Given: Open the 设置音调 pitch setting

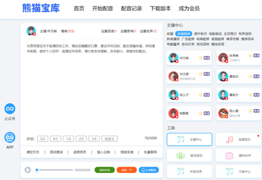Looking at the screenshot, I should [128, 31].
